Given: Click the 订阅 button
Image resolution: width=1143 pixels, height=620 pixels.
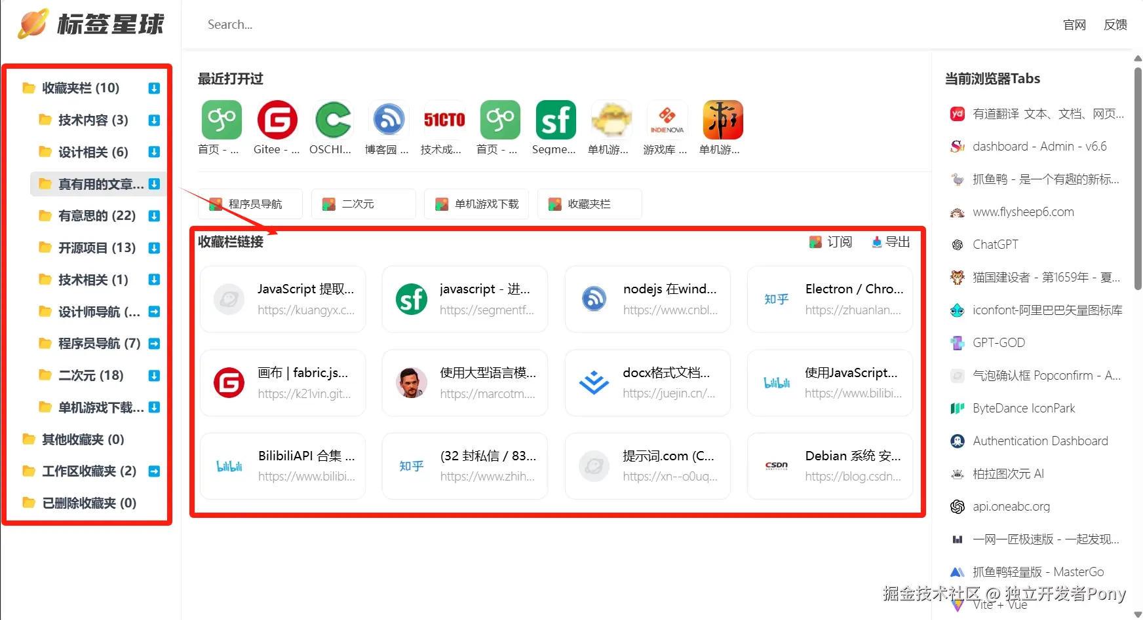Looking at the screenshot, I should 830,242.
